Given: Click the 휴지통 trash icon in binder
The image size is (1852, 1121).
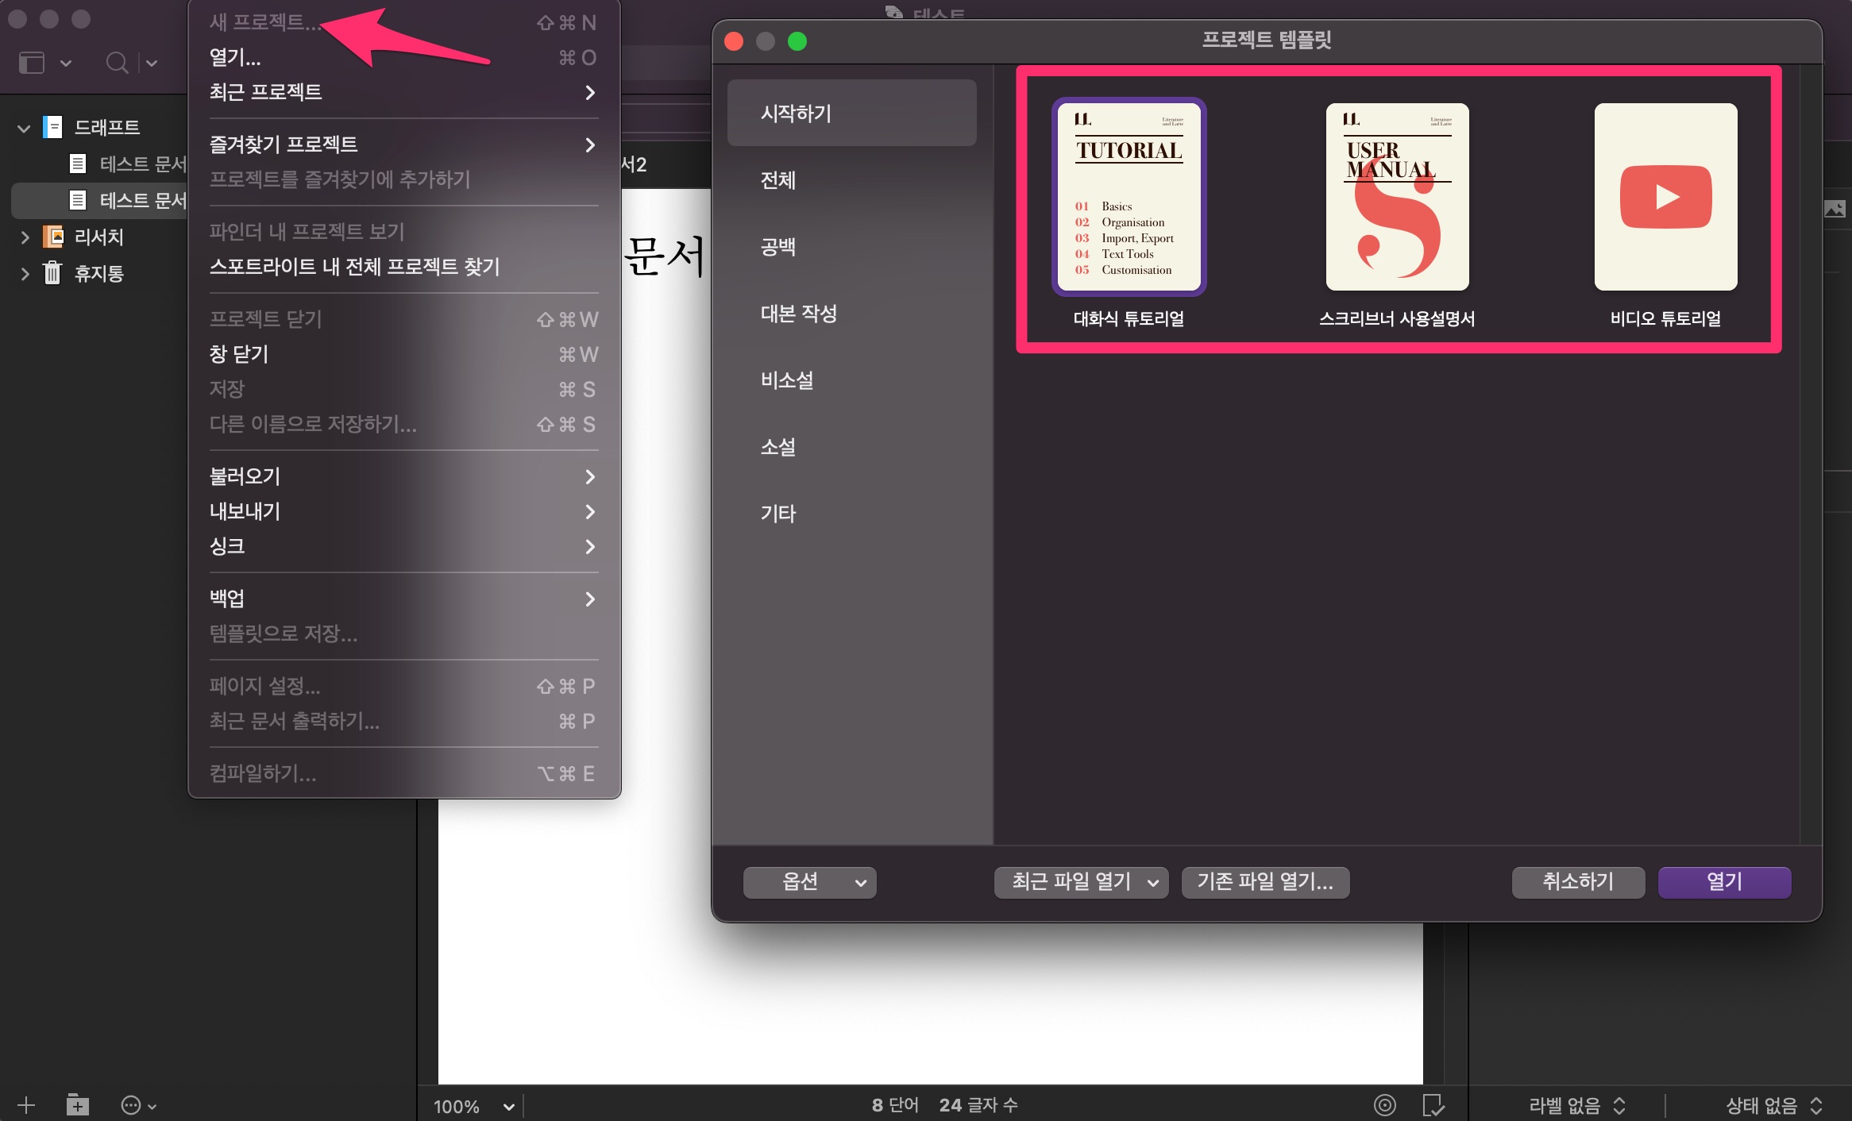Looking at the screenshot, I should pyautogui.click(x=52, y=273).
